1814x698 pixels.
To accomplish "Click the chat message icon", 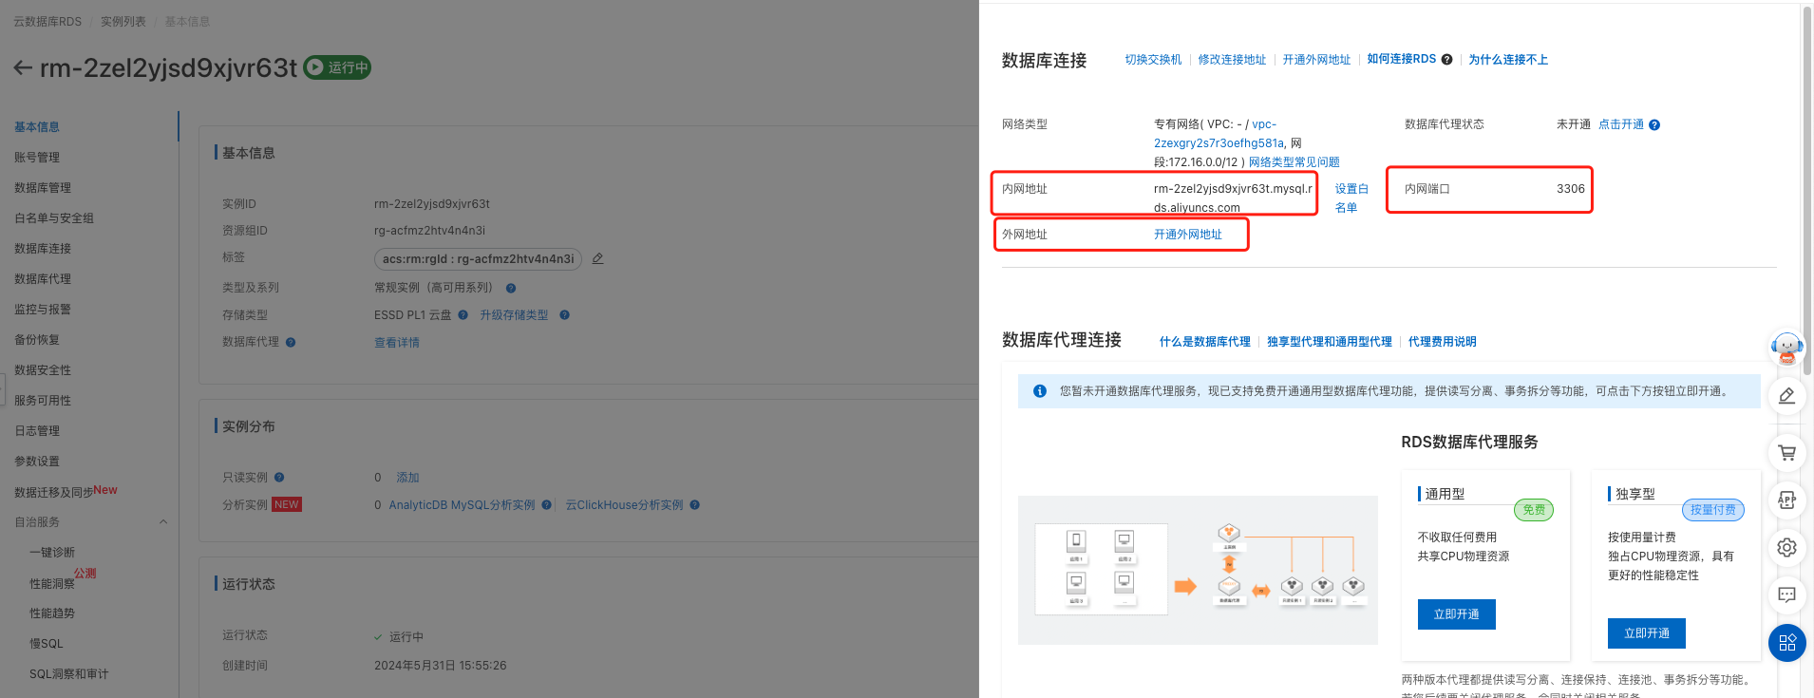I will coord(1786,594).
